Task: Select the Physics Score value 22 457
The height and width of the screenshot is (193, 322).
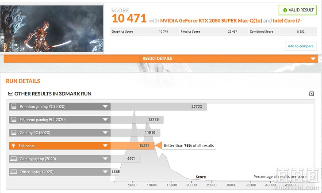Action: point(233,32)
